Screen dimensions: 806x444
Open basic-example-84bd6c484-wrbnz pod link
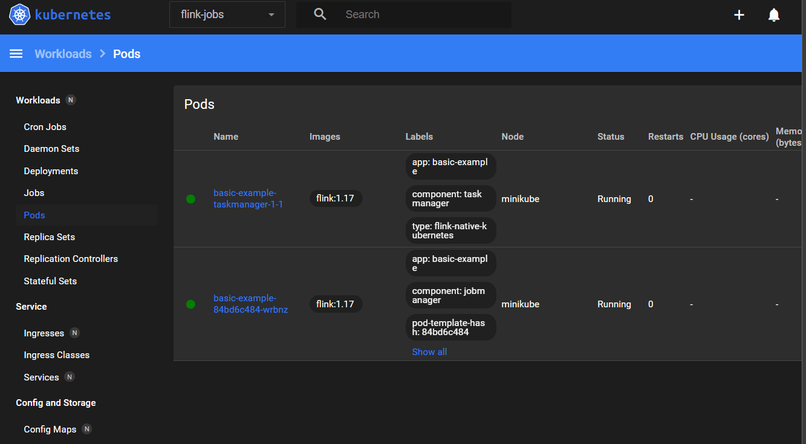click(x=251, y=304)
